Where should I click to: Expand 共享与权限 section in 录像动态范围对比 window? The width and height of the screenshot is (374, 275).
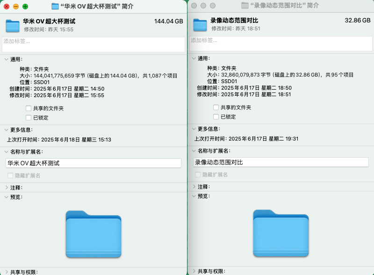point(194,271)
